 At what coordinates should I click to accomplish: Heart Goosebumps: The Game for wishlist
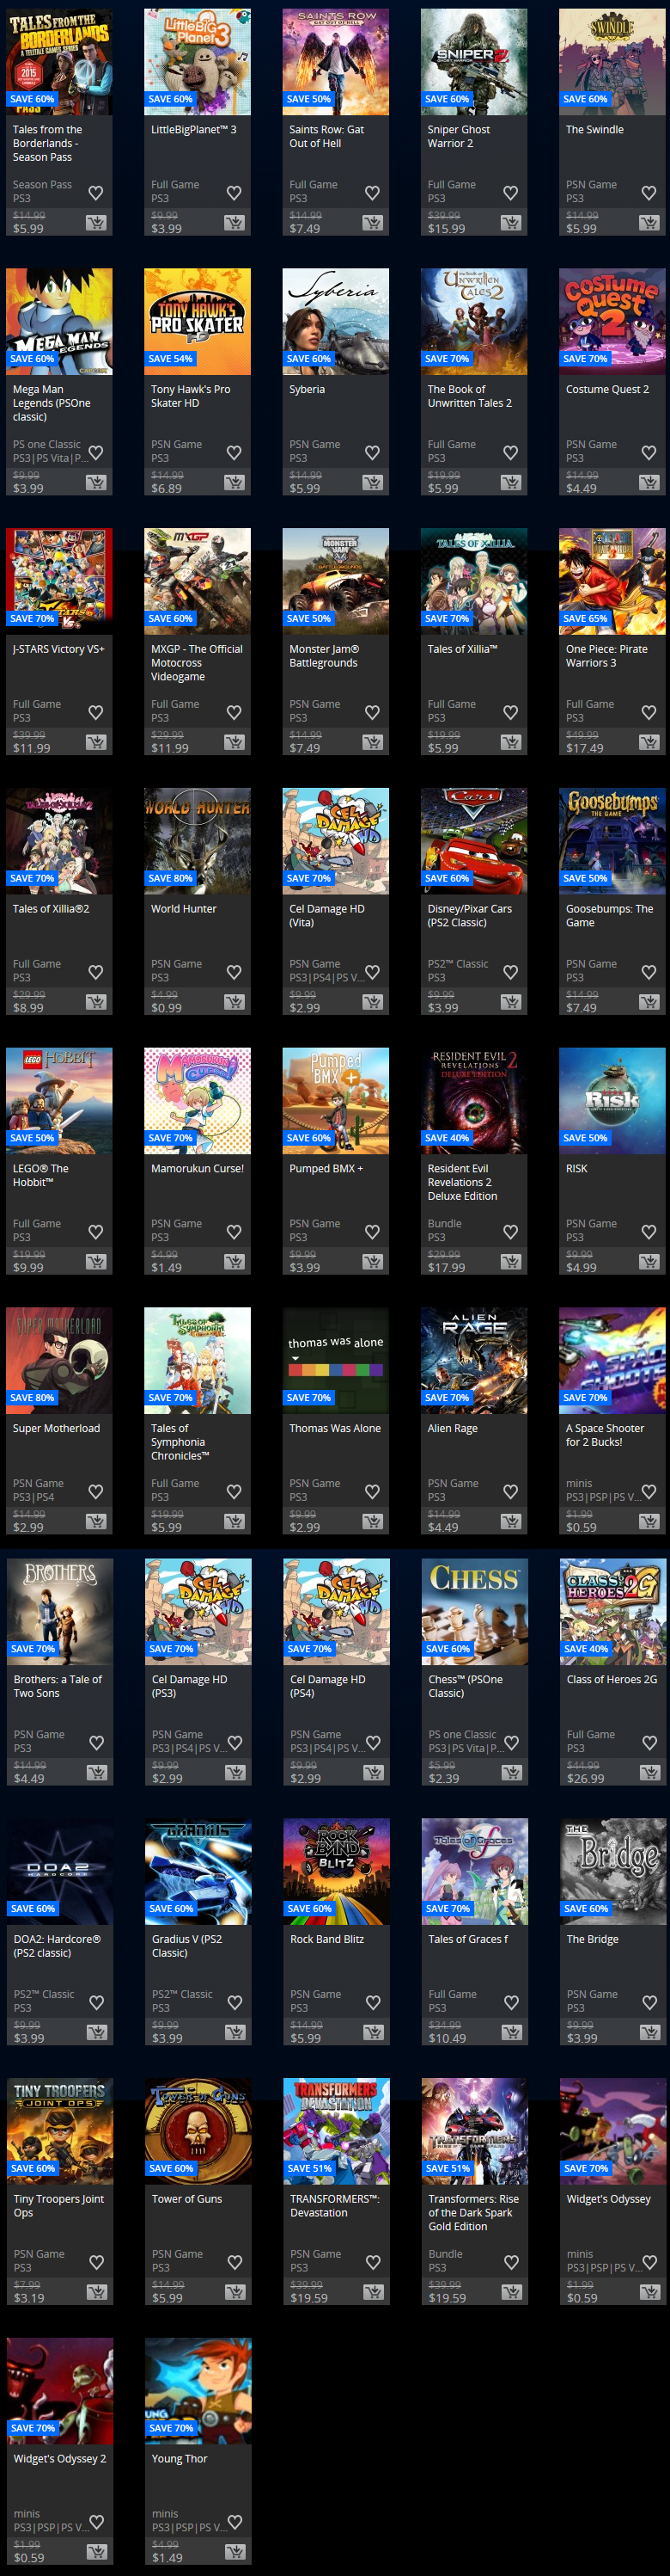point(649,972)
